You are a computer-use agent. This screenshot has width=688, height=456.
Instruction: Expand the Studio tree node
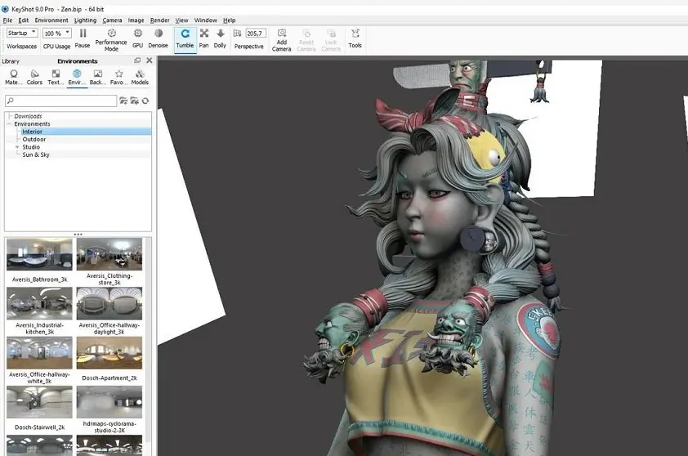click(x=17, y=147)
